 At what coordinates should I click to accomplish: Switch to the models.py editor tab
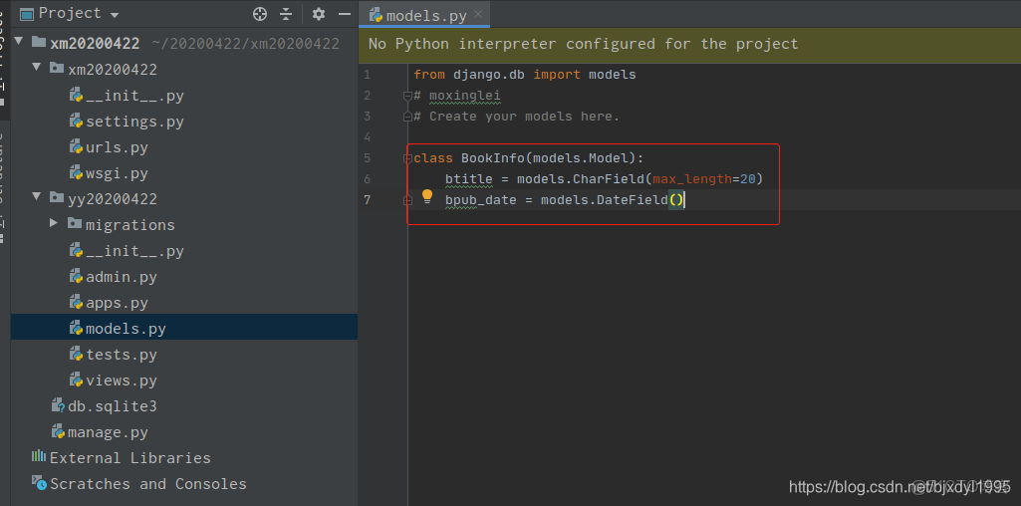(x=426, y=15)
